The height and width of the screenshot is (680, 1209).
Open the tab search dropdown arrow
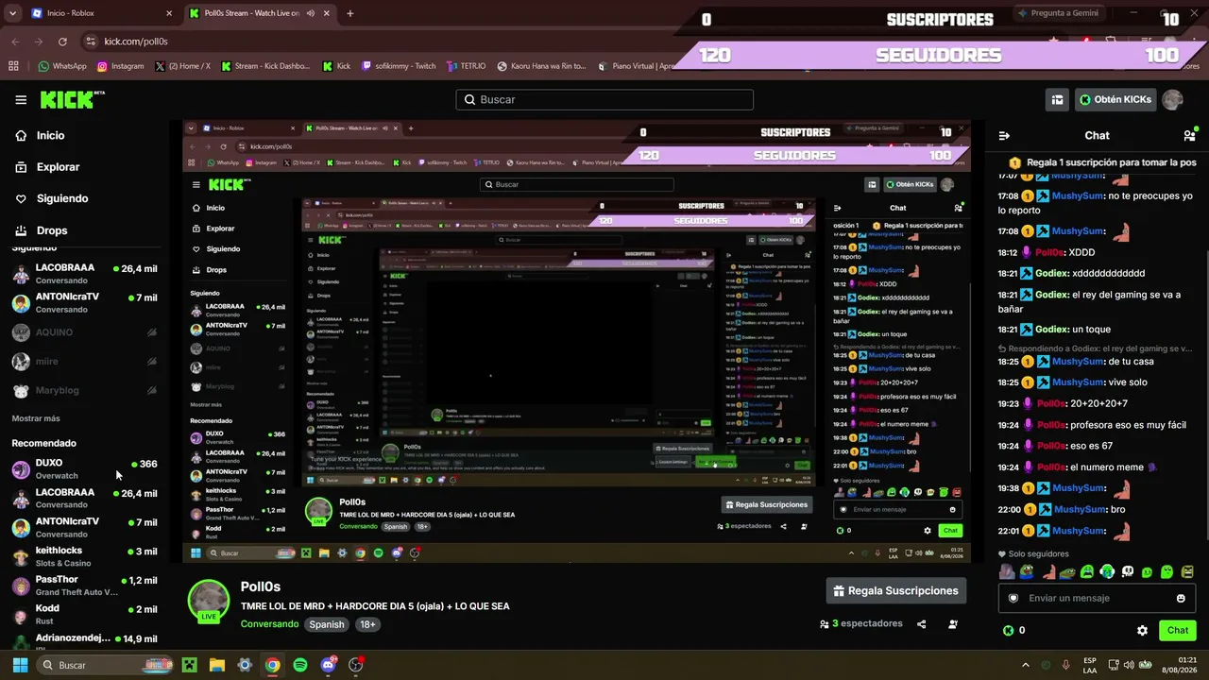[x=12, y=13]
